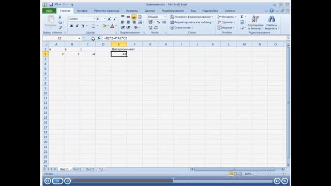Toggle center text horizontally

click(x=128, y=22)
